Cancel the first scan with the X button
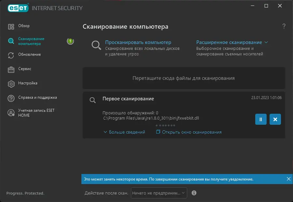The height and width of the screenshot is (202, 293). tap(275, 119)
